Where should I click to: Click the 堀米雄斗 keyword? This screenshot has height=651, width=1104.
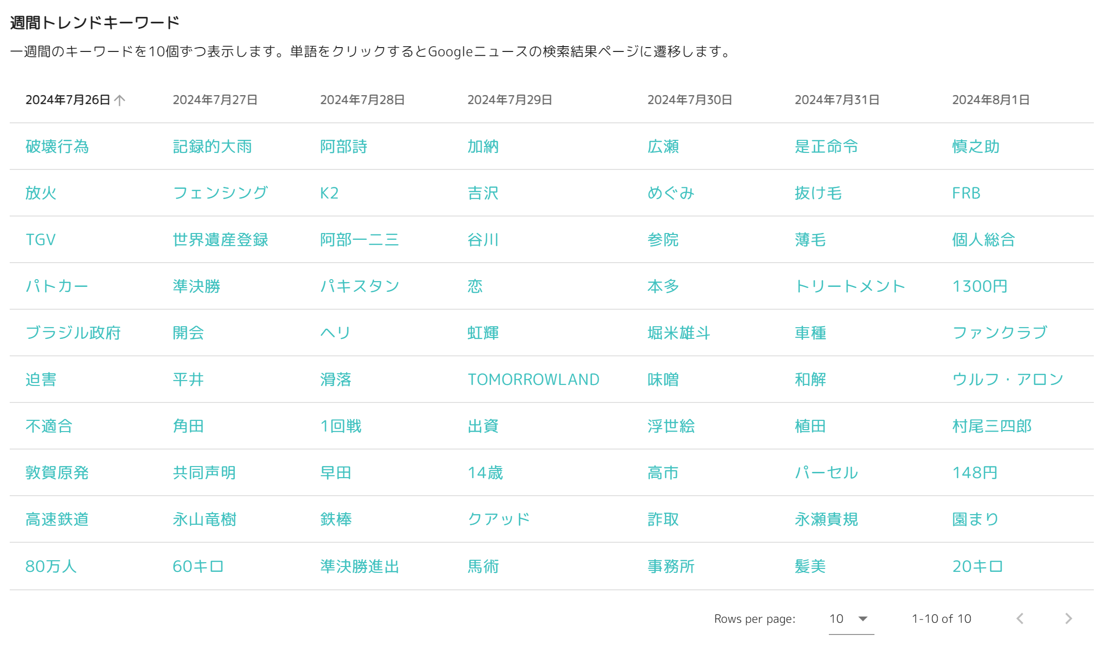[679, 333]
